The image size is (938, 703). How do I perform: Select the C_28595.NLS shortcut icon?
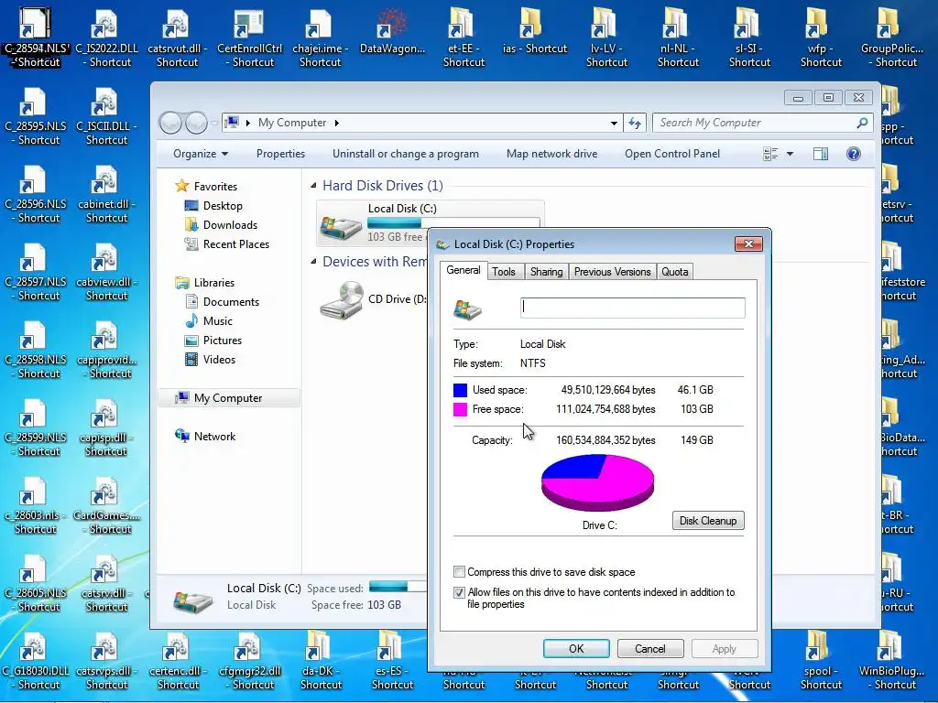click(x=36, y=115)
